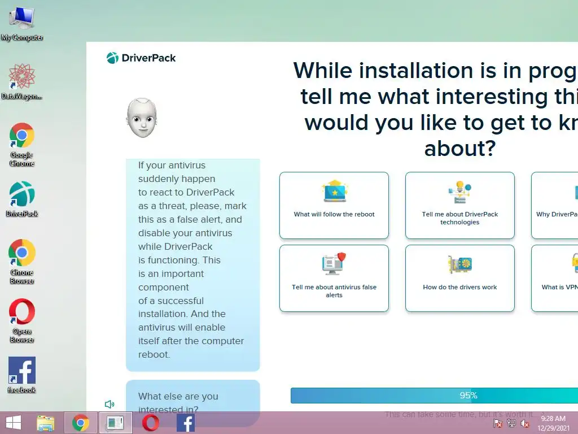The image size is (578, 434).
Task: Open the taskbar clock showing 9:28 AM
Action: (x=553, y=423)
